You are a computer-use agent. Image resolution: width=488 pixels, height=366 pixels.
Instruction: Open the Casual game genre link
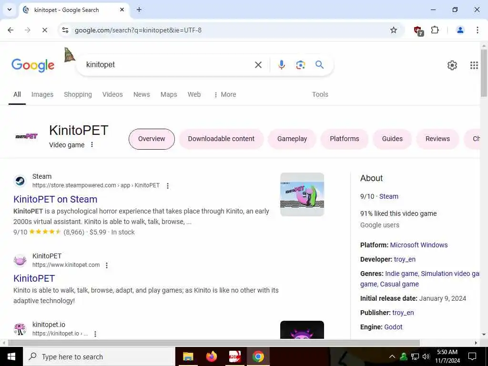tap(399, 284)
